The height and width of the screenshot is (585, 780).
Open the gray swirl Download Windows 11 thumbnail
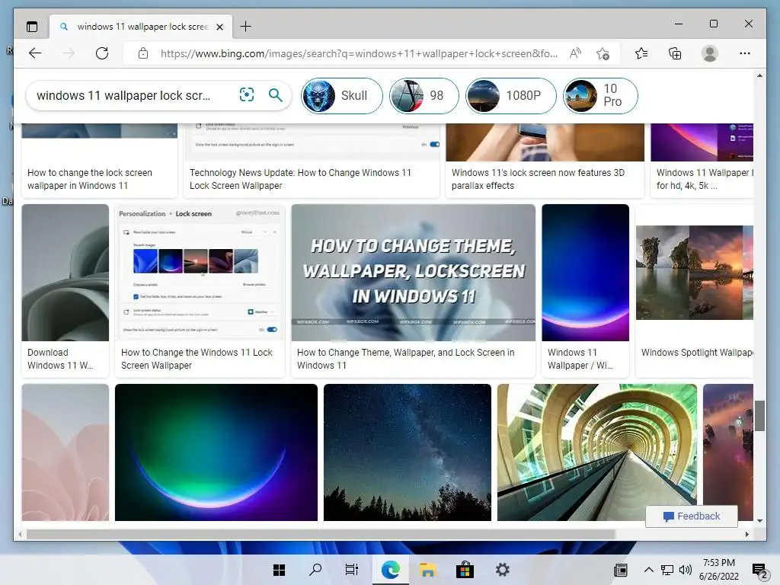click(66, 273)
